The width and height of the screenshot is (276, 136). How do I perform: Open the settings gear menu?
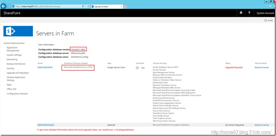[x=241, y=13]
